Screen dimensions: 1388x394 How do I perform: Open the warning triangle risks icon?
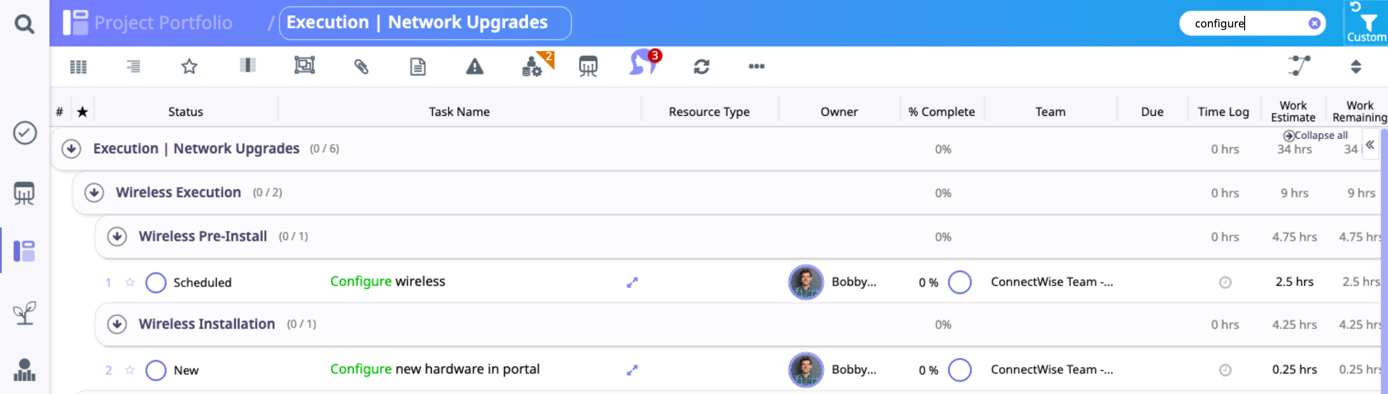coord(474,67)
